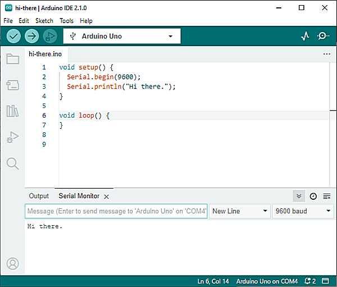Minimize the Arduino IDE window
337x287 pixels.
(x=279, y=8)
